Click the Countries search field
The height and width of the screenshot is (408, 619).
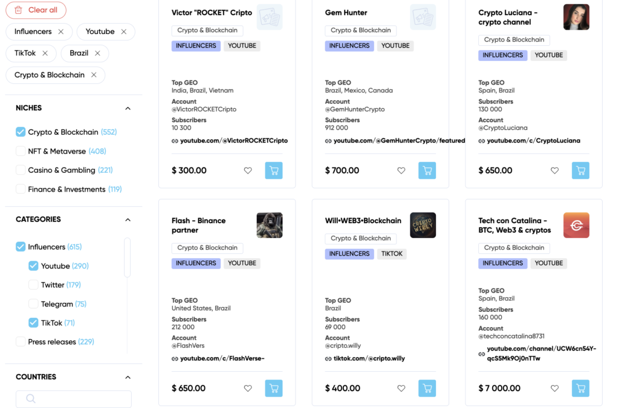tap(74, 399)
